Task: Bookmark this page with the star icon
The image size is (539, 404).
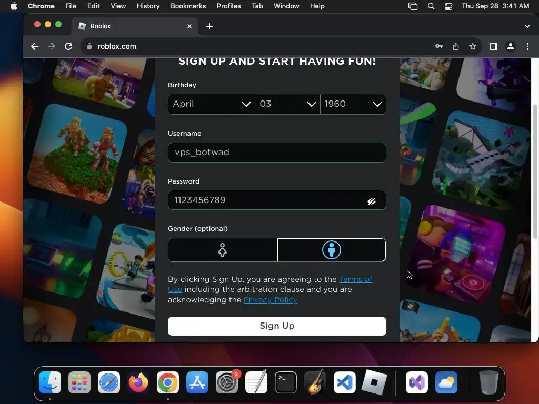Action: [473, 46]
